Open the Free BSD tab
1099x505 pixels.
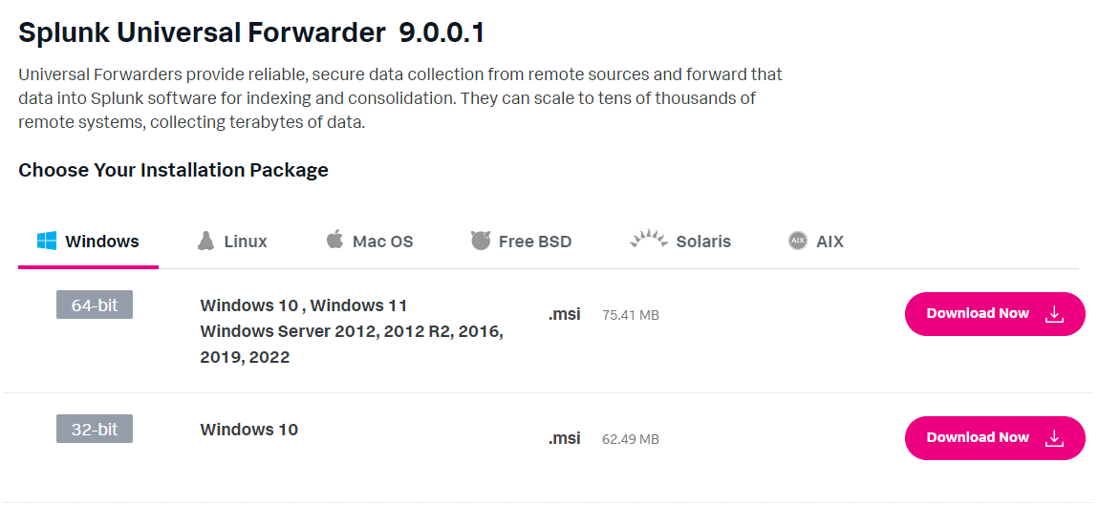(522, 242)
